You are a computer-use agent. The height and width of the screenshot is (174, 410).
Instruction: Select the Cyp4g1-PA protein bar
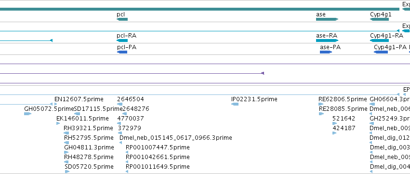coord(381,52)
